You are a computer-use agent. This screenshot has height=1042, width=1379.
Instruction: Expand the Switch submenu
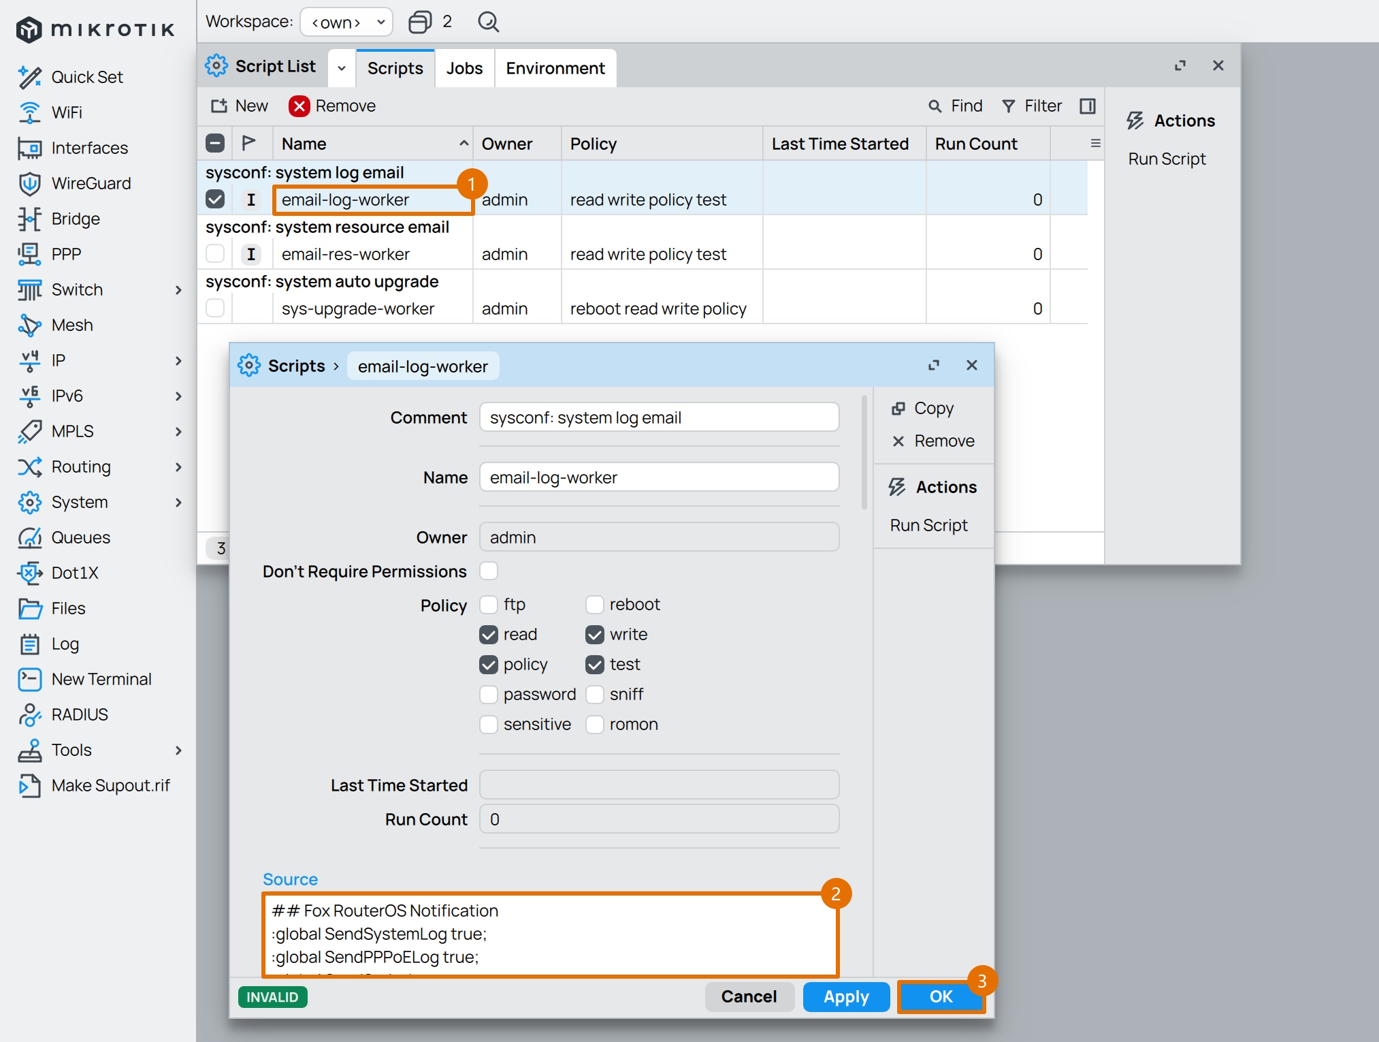pyautogui.click(x=178, y=289)
